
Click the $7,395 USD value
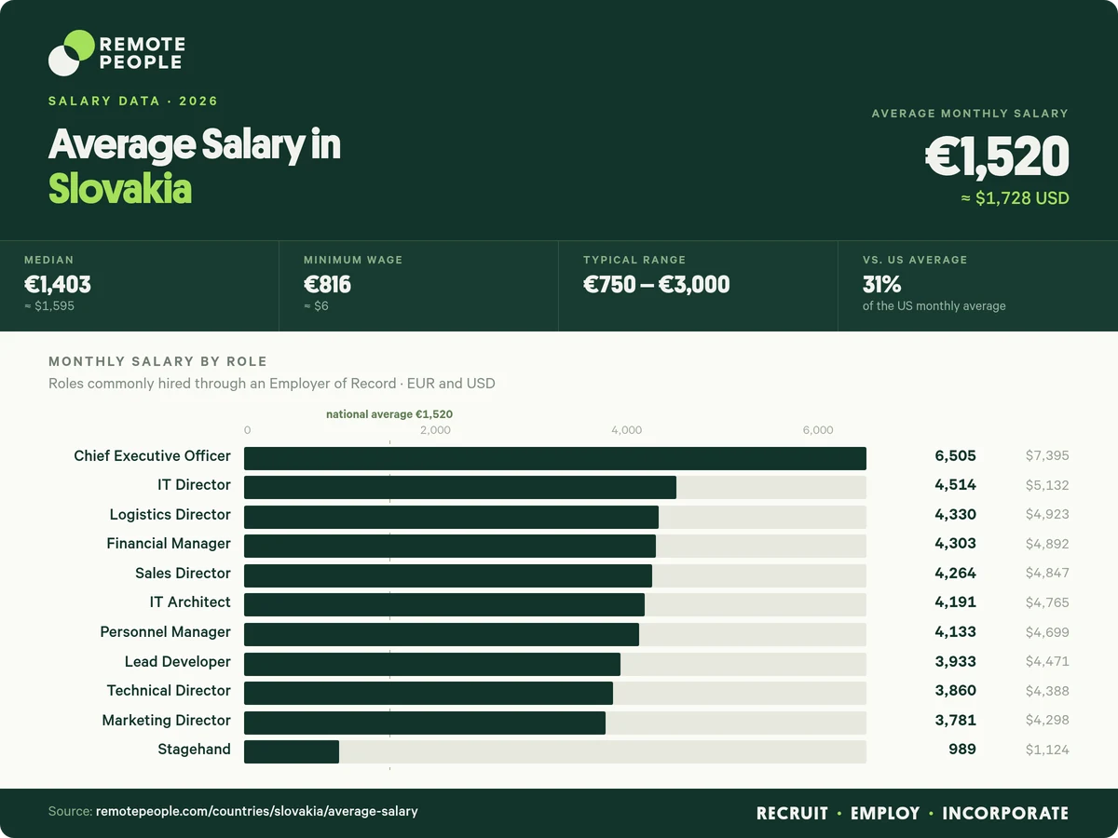pyautogui.click(x=1047, y=456)
